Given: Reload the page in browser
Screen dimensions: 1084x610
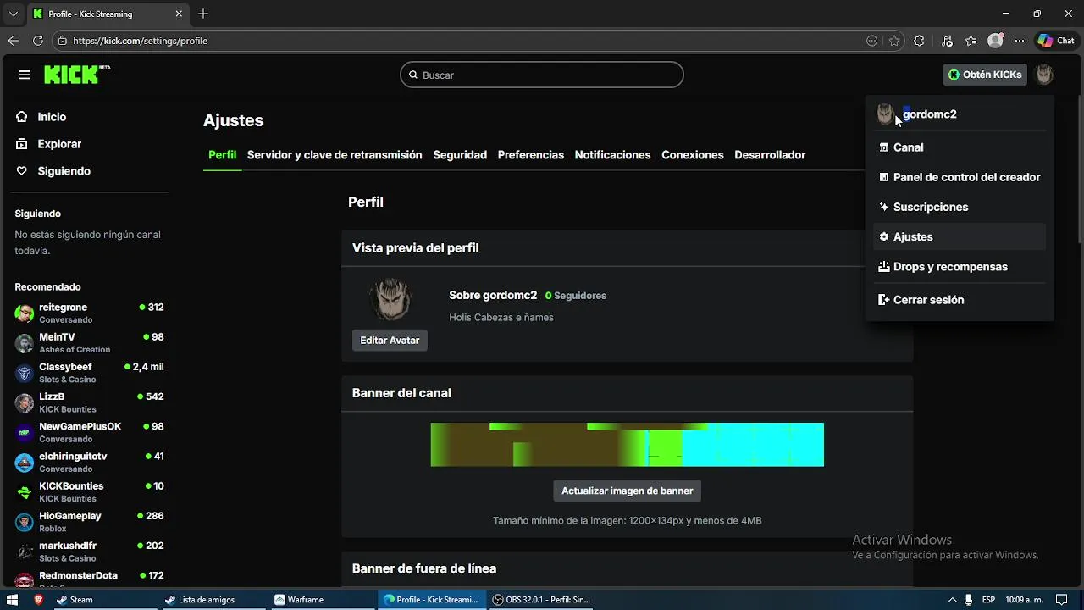Looking at the screenshot, I should tap(37, 41).
